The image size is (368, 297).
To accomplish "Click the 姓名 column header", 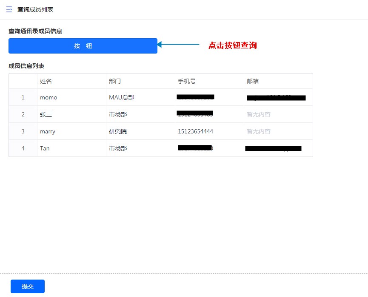I will click(x=46, y=81).
